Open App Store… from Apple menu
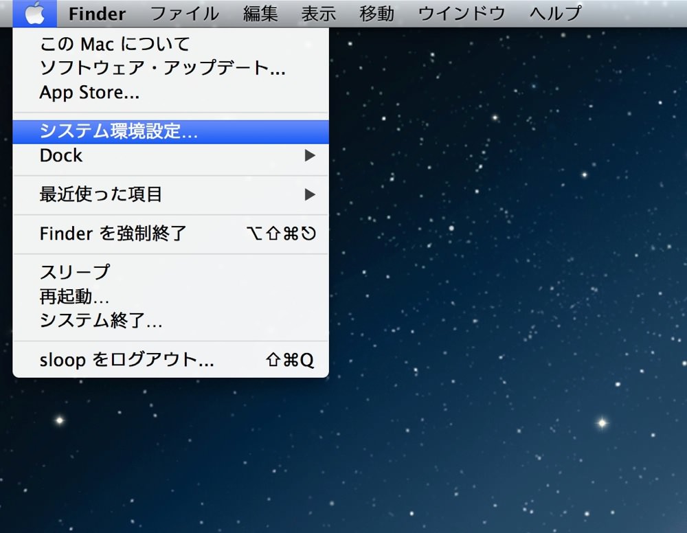 pos(171,92)
